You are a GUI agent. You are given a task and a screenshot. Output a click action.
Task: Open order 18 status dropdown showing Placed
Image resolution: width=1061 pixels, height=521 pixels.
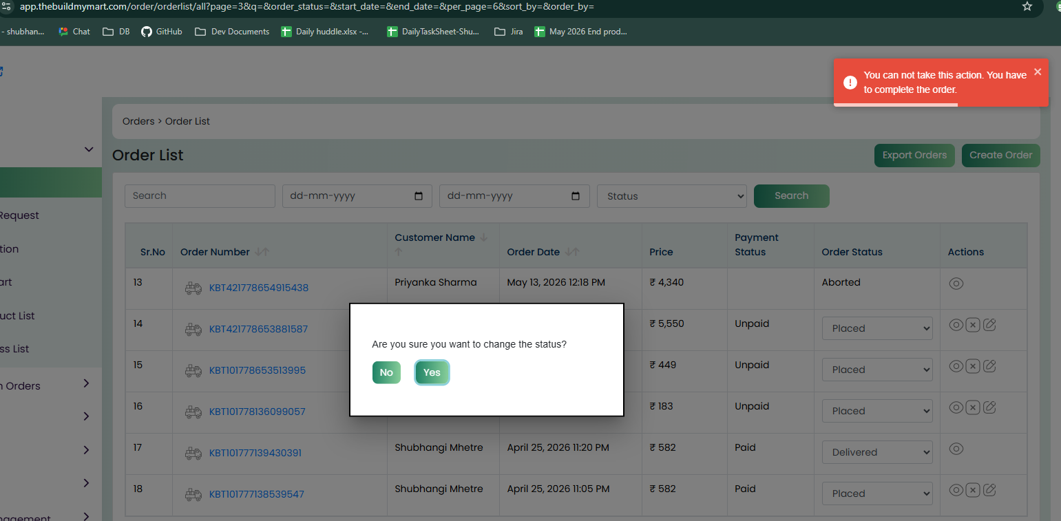coord(877,493)
